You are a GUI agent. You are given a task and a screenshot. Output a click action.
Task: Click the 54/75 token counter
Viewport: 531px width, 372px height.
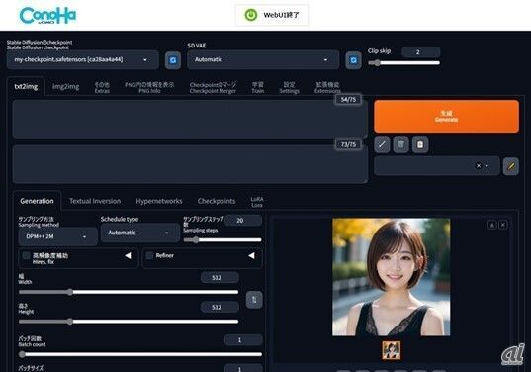[348, 99]
